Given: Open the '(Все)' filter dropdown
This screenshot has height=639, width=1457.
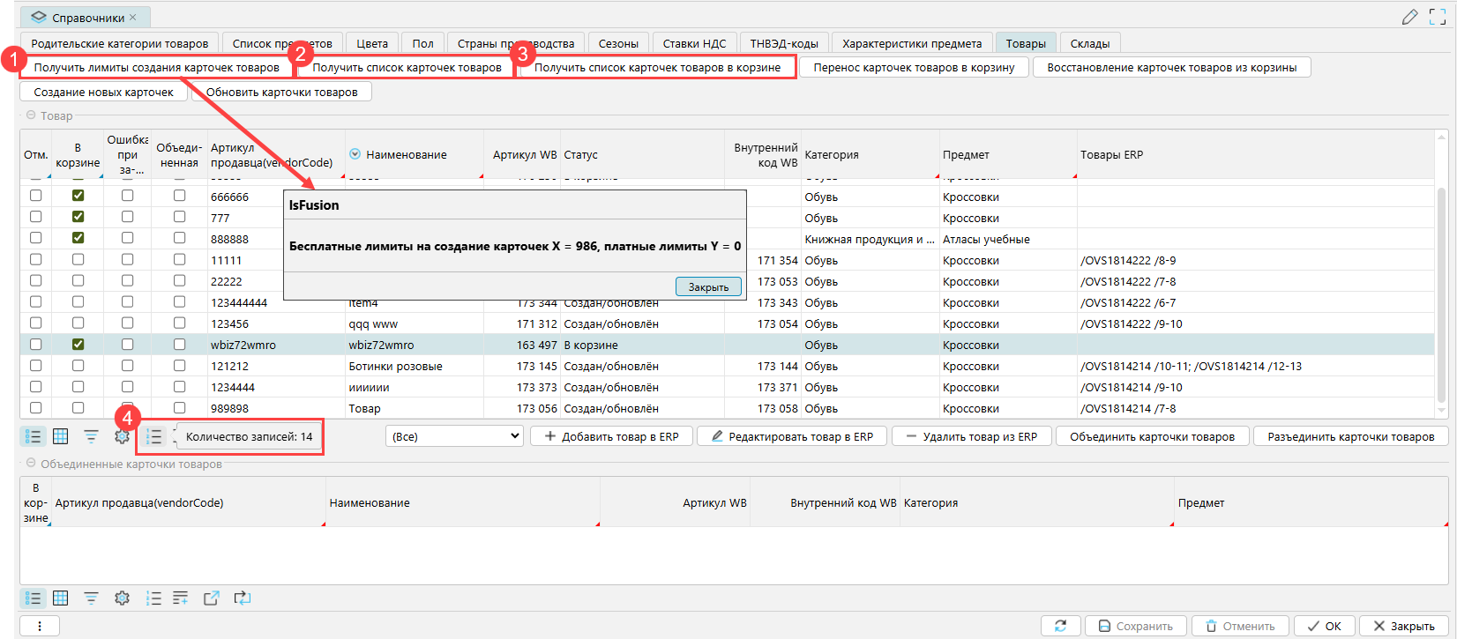Looking at the screenshot, I should pyautogui.click(x=454, y=436).
